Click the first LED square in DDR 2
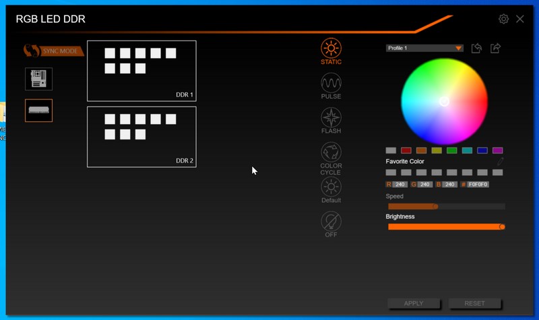Screen dimensions: 539x320 click(110, 119)
